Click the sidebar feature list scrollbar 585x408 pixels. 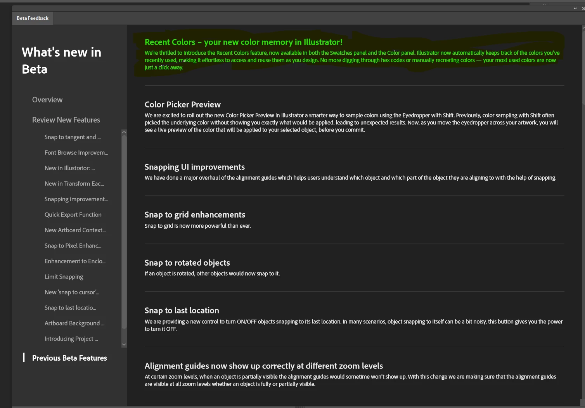coord(124,232)
